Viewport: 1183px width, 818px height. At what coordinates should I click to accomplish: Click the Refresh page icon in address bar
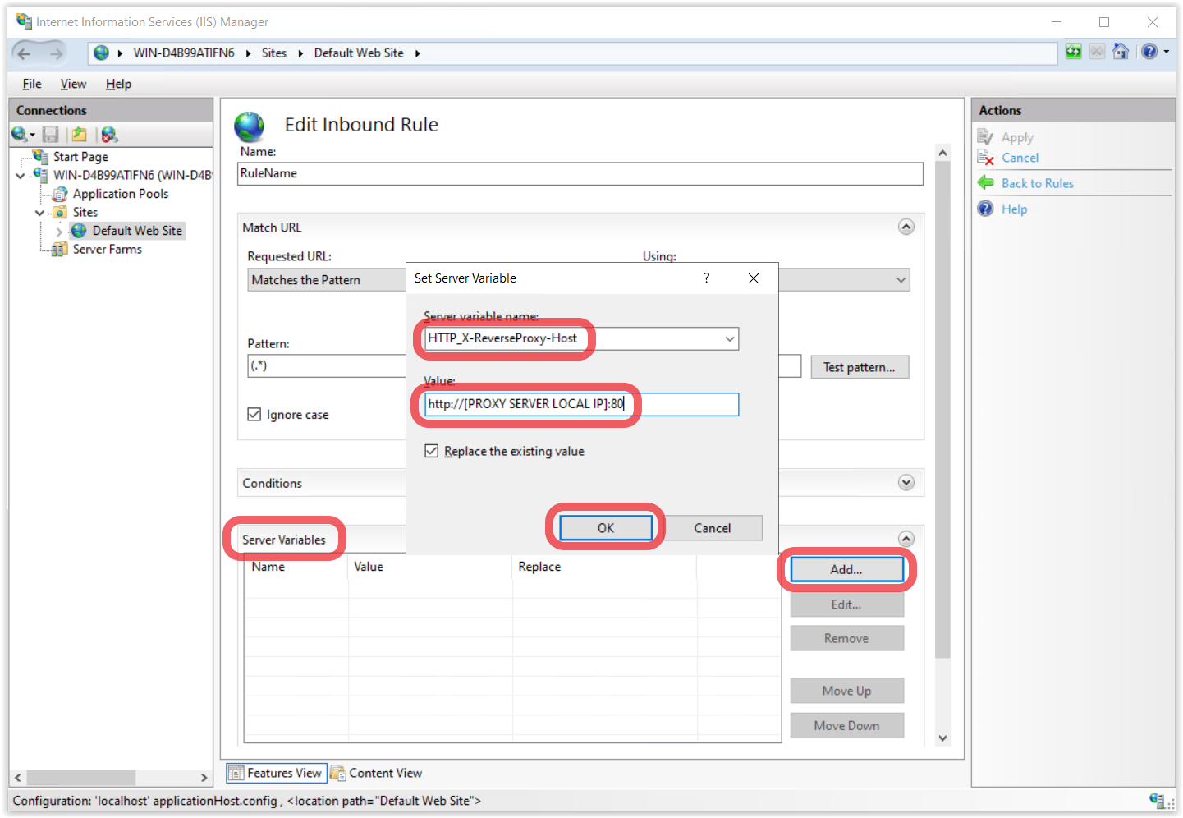[x=1073, y=53]
